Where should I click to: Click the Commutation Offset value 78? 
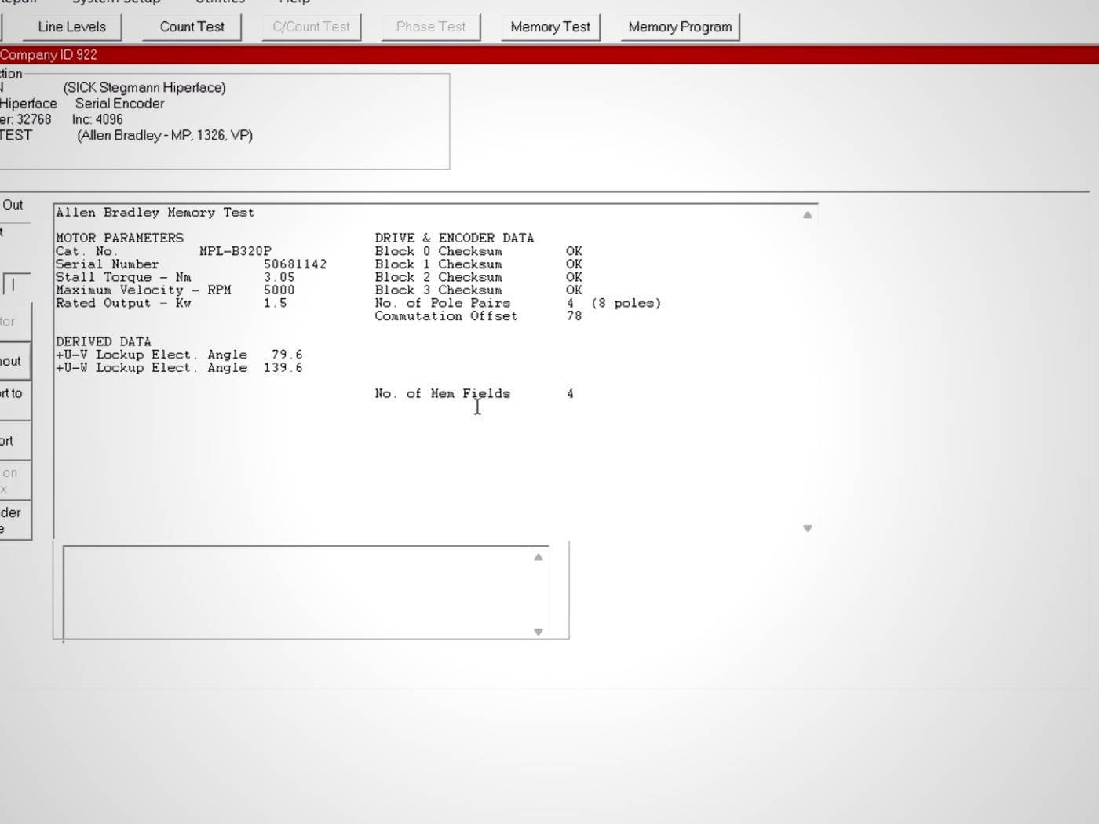pos(575,316)
